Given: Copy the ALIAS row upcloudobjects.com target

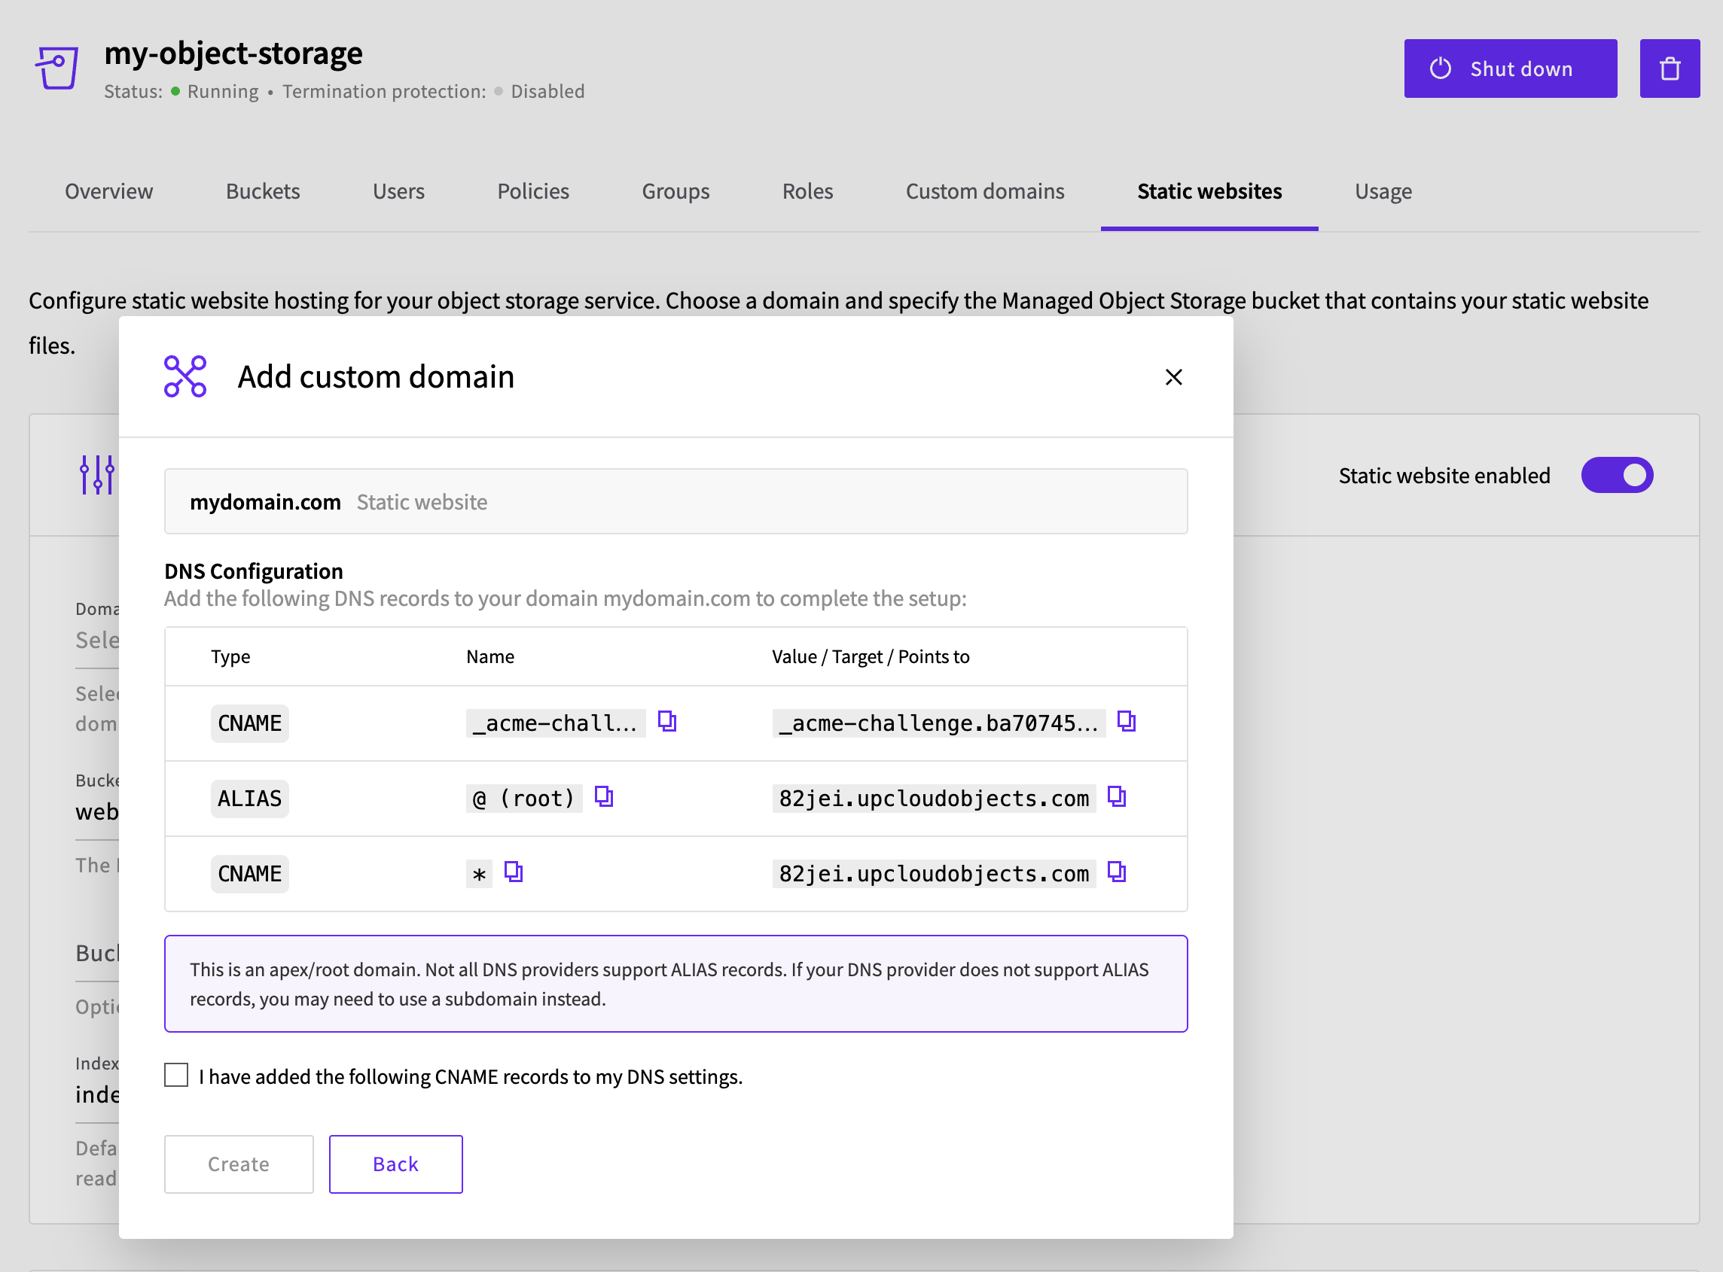Looking at the screenshot, I should tap(1117, 797).
